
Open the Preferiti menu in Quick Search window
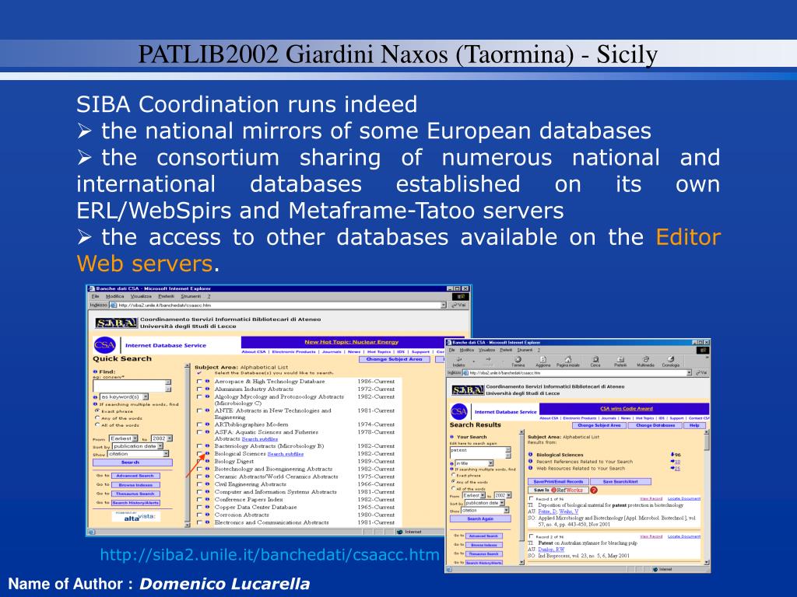[x=166, y=296]
